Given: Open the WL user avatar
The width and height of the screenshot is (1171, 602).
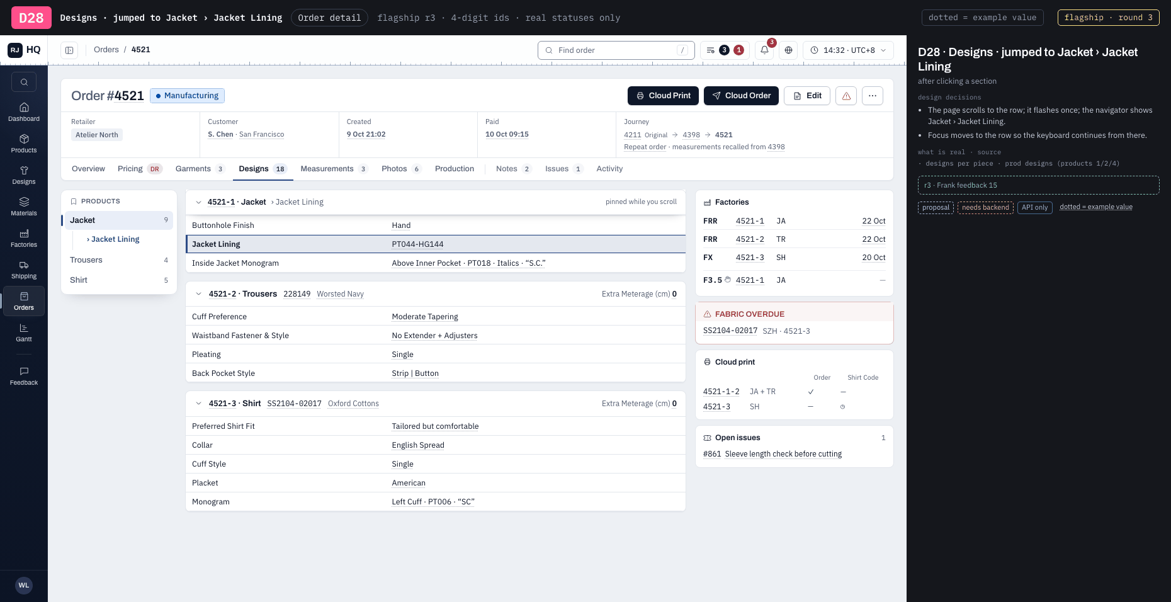Looking at the screenshot, I should tap(24, 585).
